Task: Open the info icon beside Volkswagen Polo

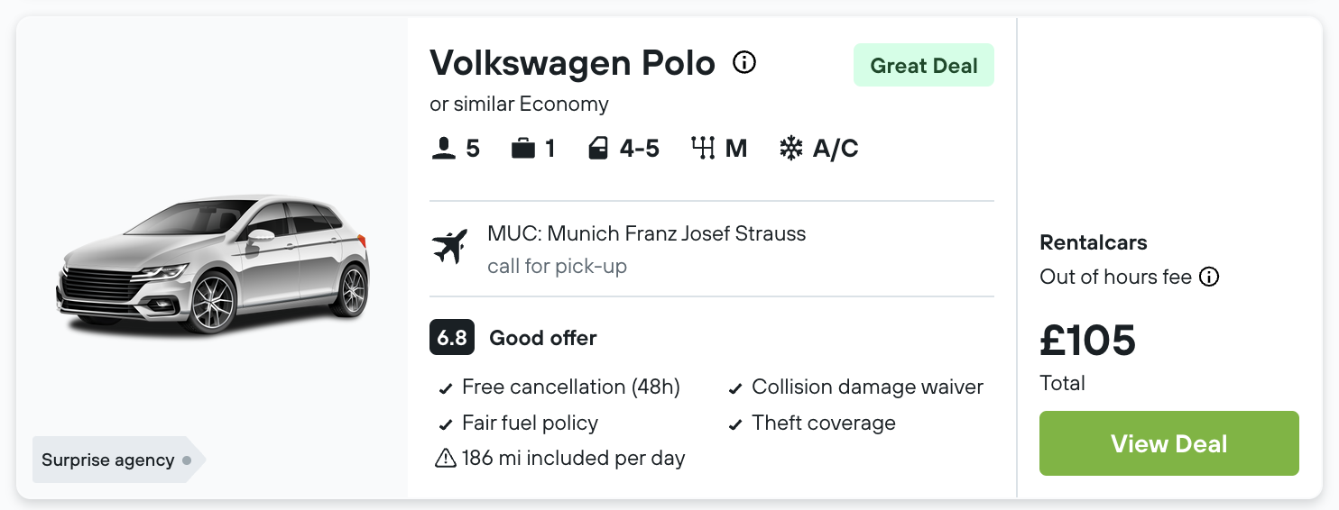Action: [x=744, y=63]
